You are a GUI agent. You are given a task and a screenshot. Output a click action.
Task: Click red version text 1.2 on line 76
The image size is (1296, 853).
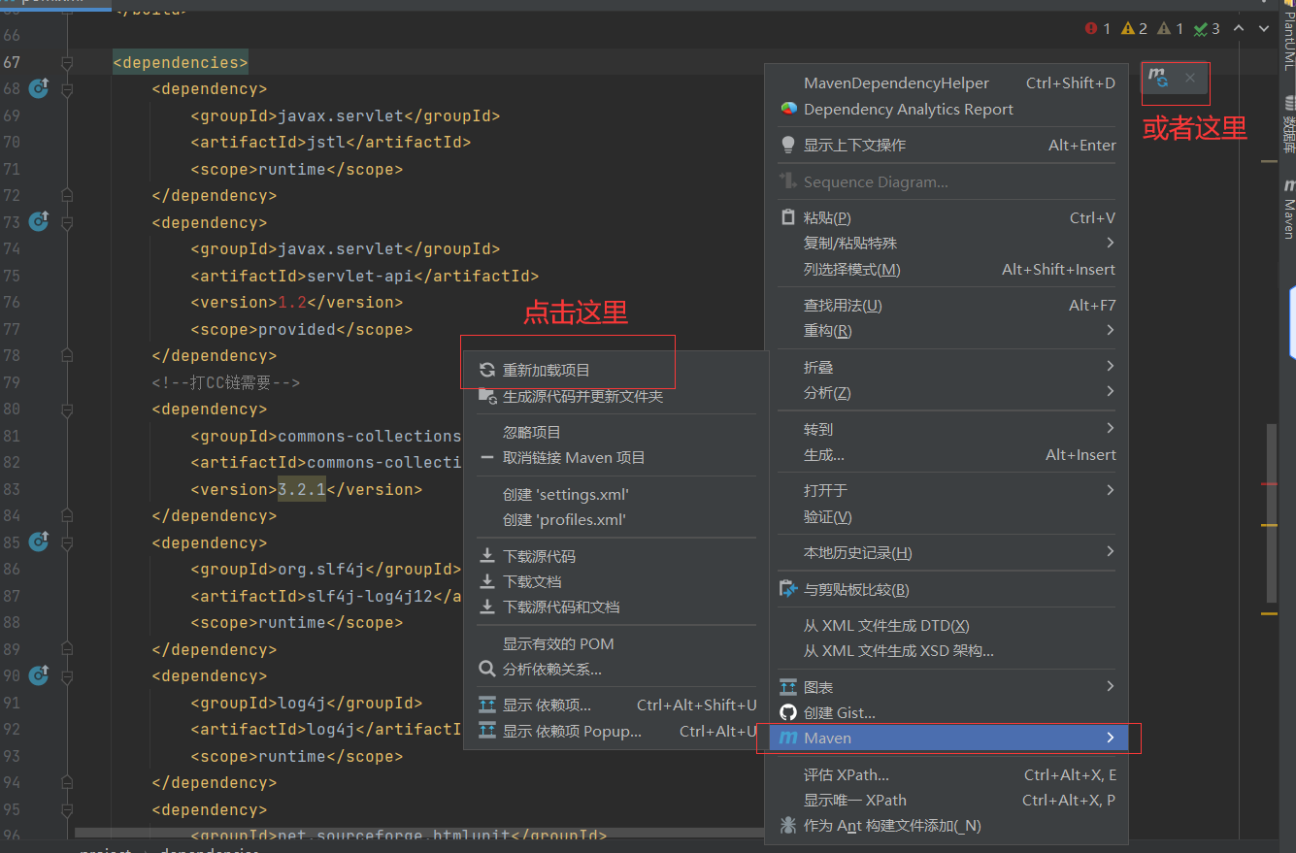(292, 302)
